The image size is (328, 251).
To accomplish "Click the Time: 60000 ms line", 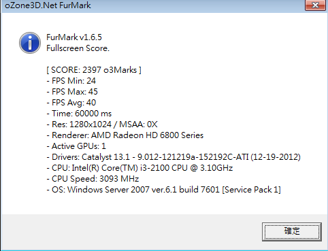I will pyautogui.click(x=79, y=114).
